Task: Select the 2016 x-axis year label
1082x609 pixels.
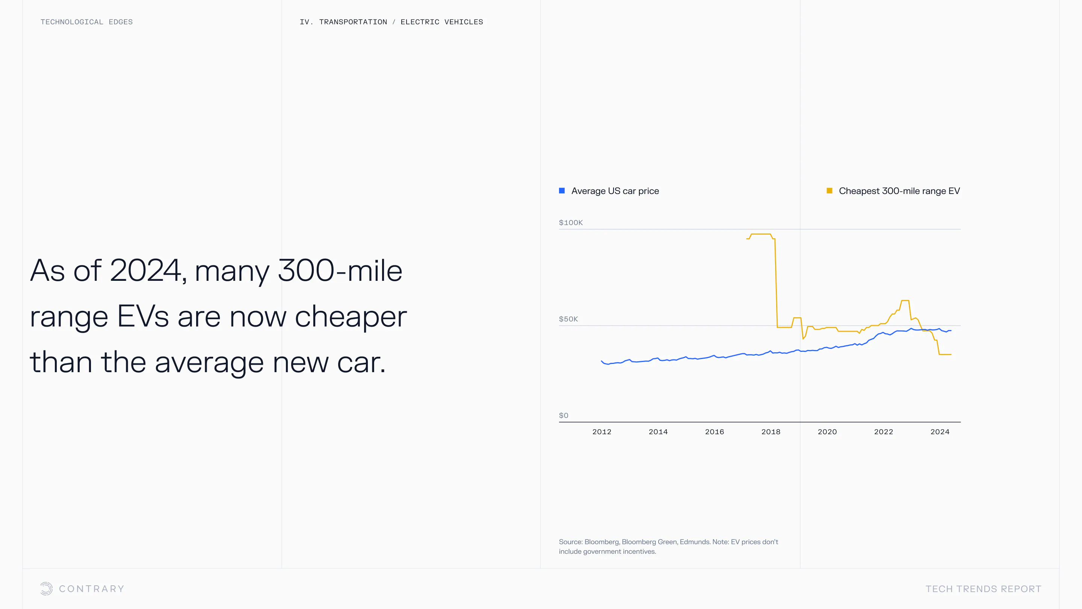Action: coord(714,432)
